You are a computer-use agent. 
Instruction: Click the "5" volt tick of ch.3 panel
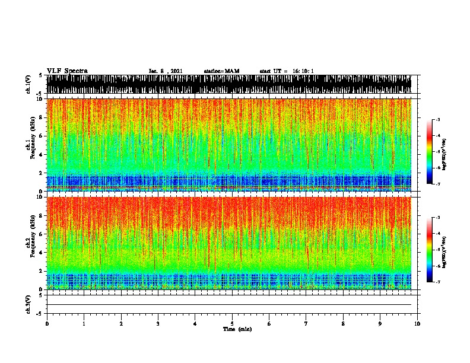point(40,295)
